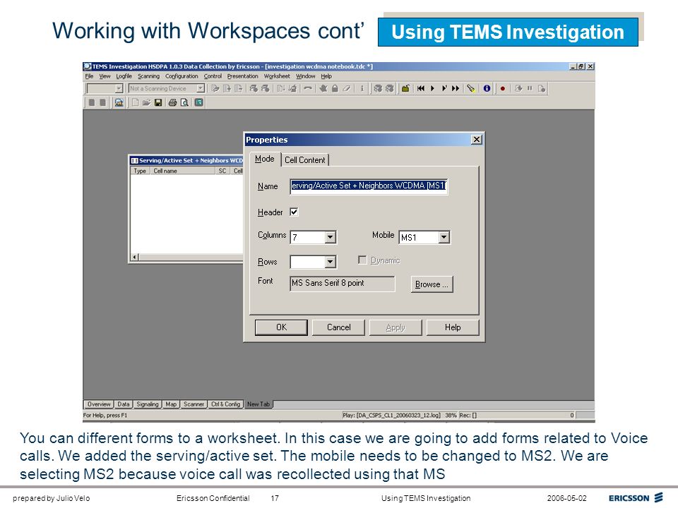
Task: Click the Cell name column header
Action: 183,171
